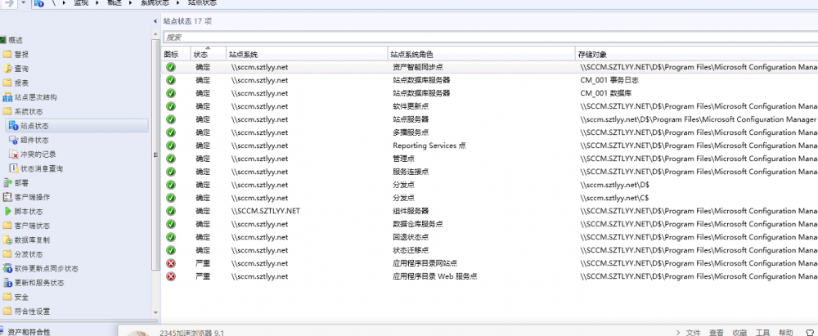Image resolution: width=818 pixels, height=336 pixels.
Task: Select the 站点状态 node icon
Action: coord(14,126)
